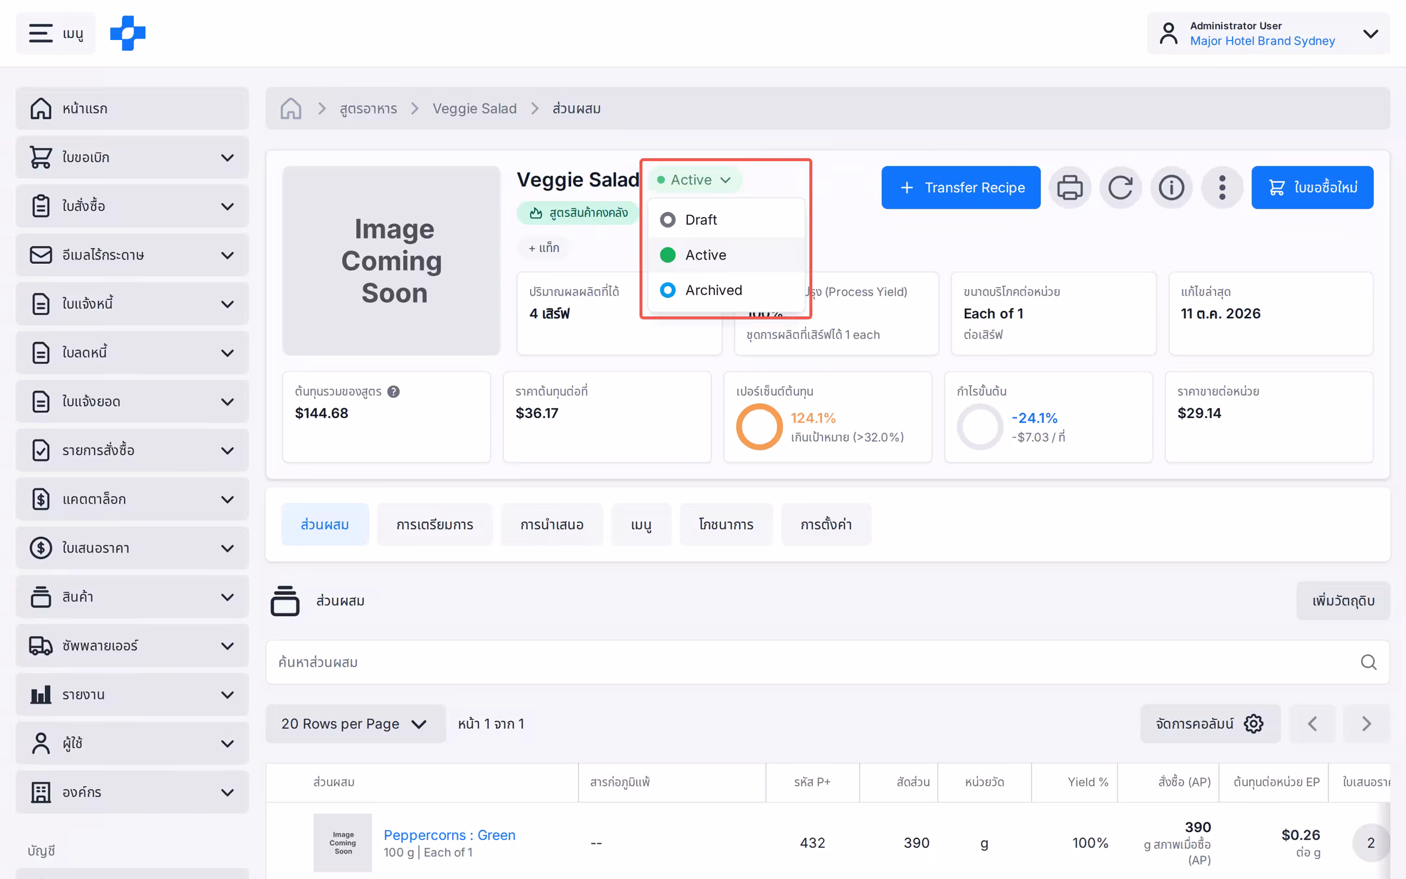1406x879 pixels.
Task: Open the recipe info icon
Action: point(1171,187)
